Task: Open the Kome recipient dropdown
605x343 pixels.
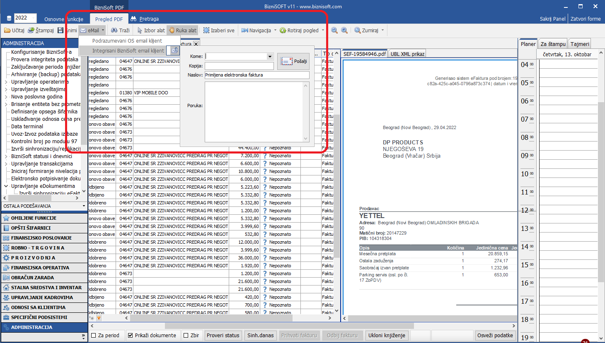Action: pos(270,56)
